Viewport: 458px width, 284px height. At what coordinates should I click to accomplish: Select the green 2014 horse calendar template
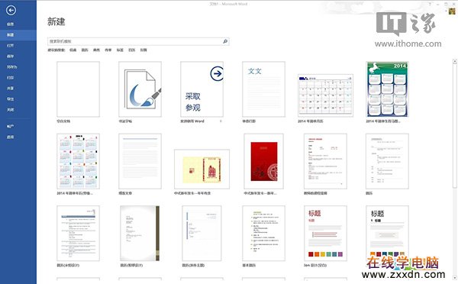[x=387, y=89]
